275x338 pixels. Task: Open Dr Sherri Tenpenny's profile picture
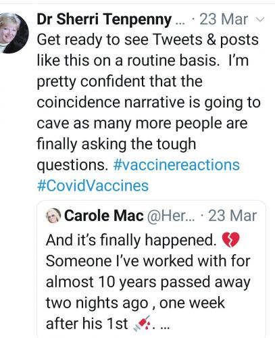tap(14, 33)
